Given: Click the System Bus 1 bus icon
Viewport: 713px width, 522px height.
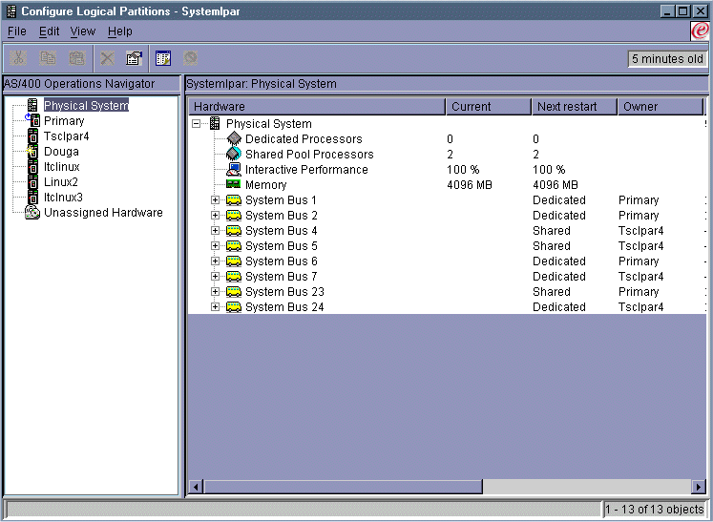Looking at the screenshot, I should click(x=234, y=200).
